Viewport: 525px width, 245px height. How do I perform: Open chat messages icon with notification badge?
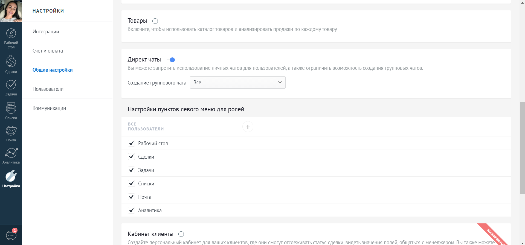[x=11, y=235]
